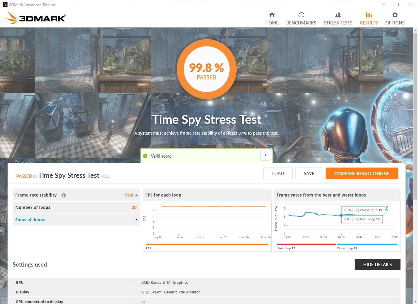Maximize the 3DMark window
The height and width of the screenshot is (304, 418).
click(x=397, y=5)
